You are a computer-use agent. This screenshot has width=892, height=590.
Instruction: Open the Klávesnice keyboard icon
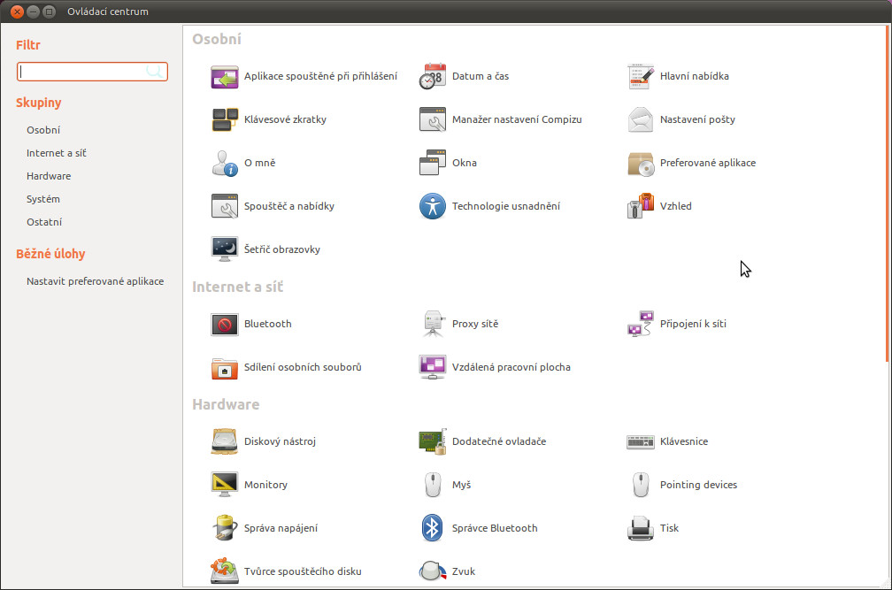(x=641, y=442)
